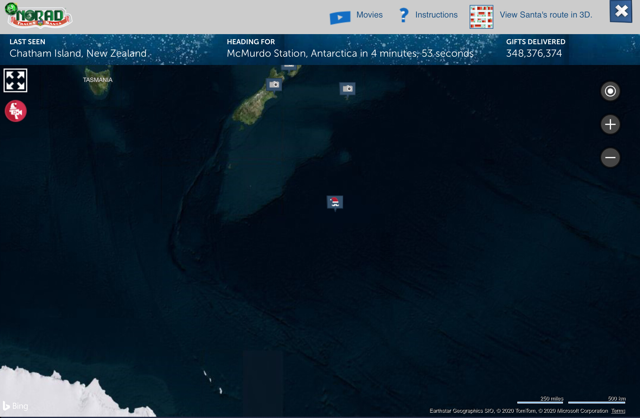Screen dimensions: 640x418
Task: Click the Tasmania map label
Action: pos(97,80)
